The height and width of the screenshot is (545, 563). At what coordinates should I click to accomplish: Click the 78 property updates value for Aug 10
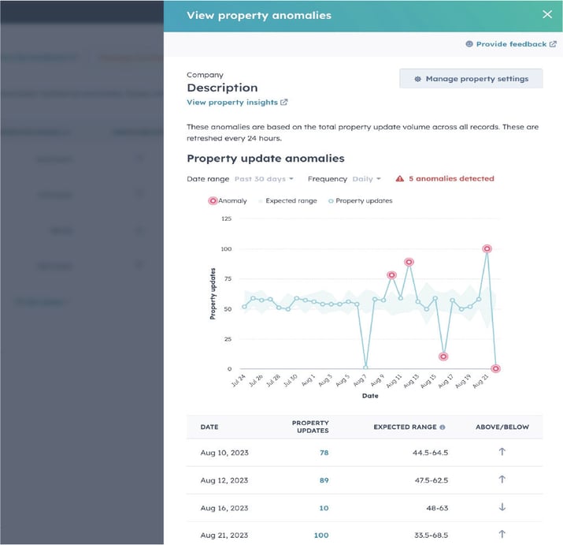click(324, 452)
